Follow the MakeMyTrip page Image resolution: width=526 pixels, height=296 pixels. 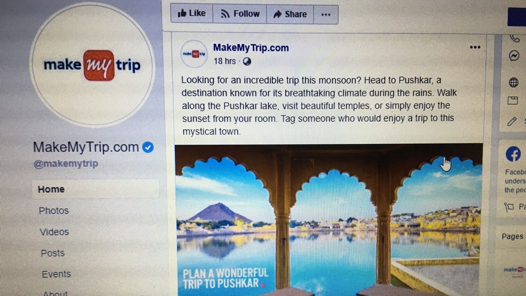240,14
